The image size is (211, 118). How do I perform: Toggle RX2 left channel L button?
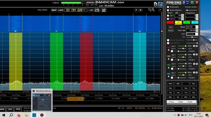tap(194, 55)
